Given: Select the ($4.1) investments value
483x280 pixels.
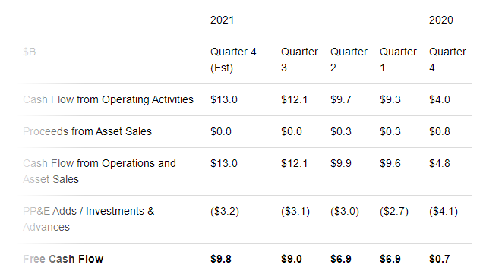Looking at the screenshot, I should click(444, 212).
